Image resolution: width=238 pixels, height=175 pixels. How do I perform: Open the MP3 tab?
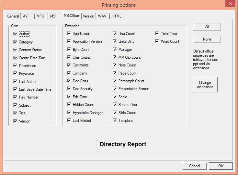(x=41, y=16)
